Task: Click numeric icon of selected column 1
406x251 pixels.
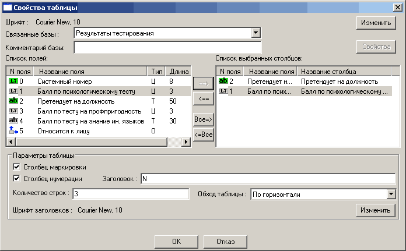Action: point(223,91)
